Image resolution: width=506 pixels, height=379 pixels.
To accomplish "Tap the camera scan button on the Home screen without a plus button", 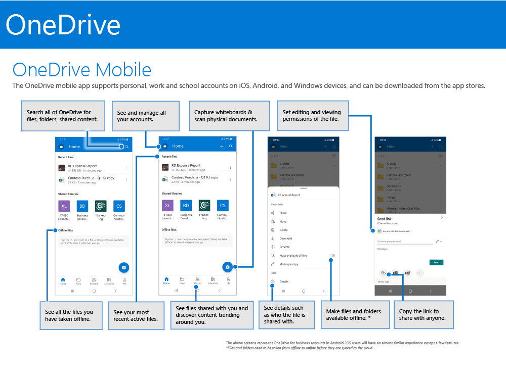I will click(124, 267).
